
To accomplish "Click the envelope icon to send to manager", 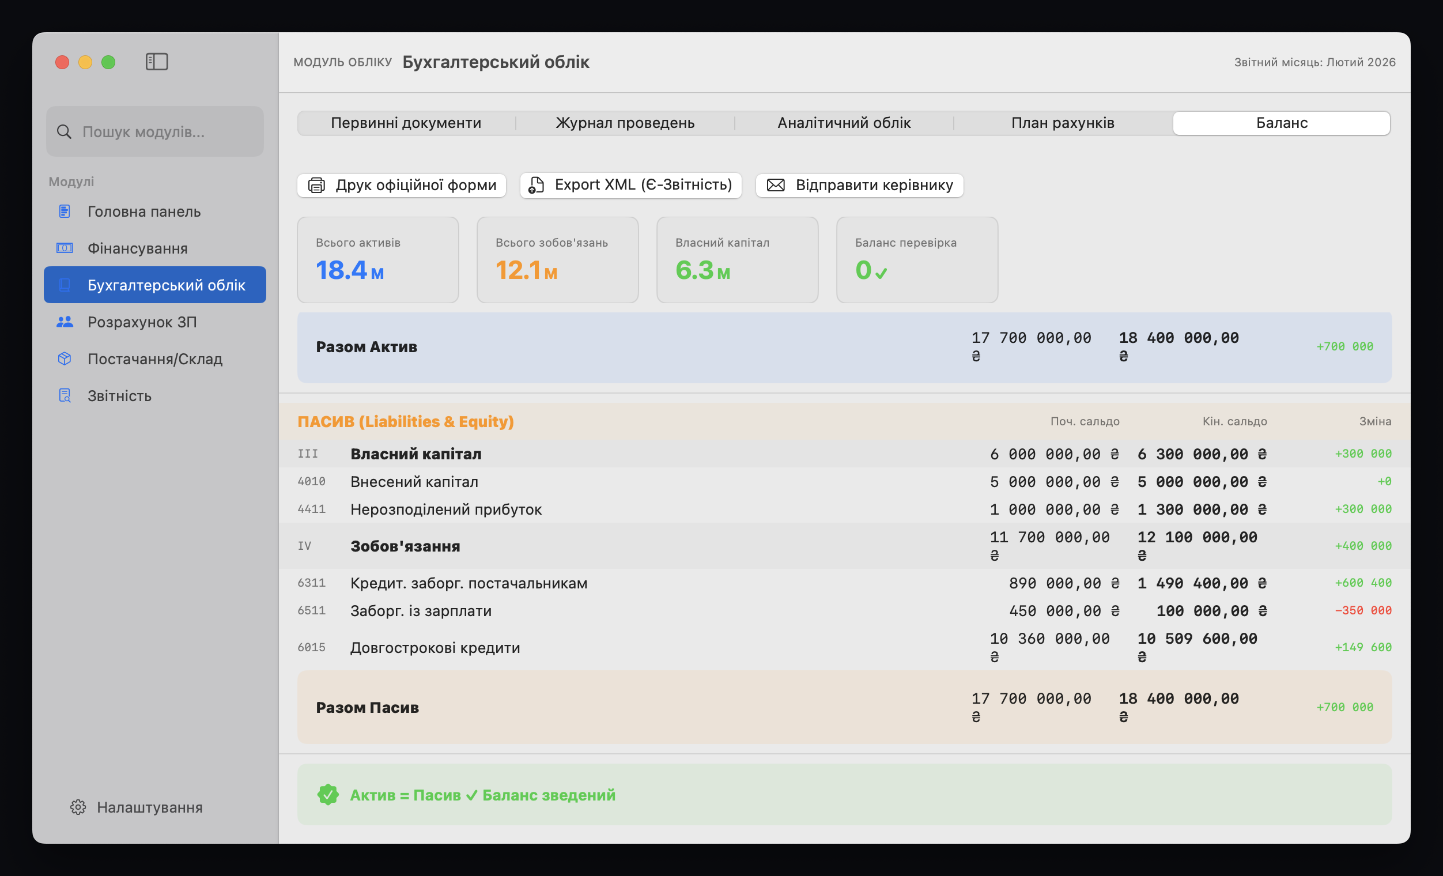I will coord(775,185).
